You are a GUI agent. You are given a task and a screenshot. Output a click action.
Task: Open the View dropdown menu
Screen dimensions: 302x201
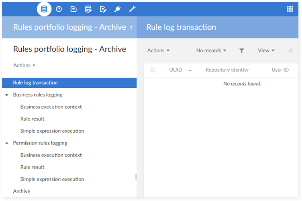tap(266, 50)
